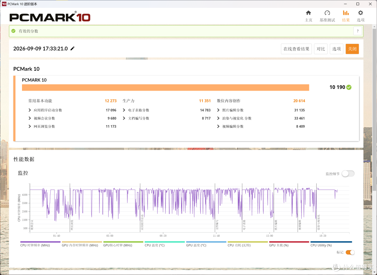
Task: Click the 31 135 photo editing score
Action: 300,110
